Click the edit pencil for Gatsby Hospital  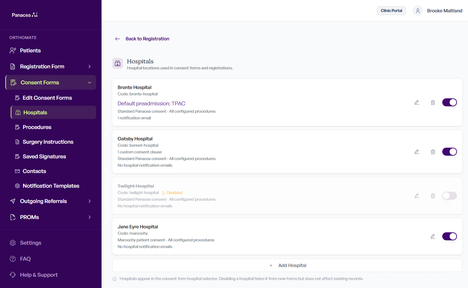(x=417, y=152)
